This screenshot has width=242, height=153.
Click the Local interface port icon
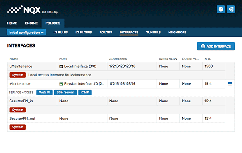point(61,66)
